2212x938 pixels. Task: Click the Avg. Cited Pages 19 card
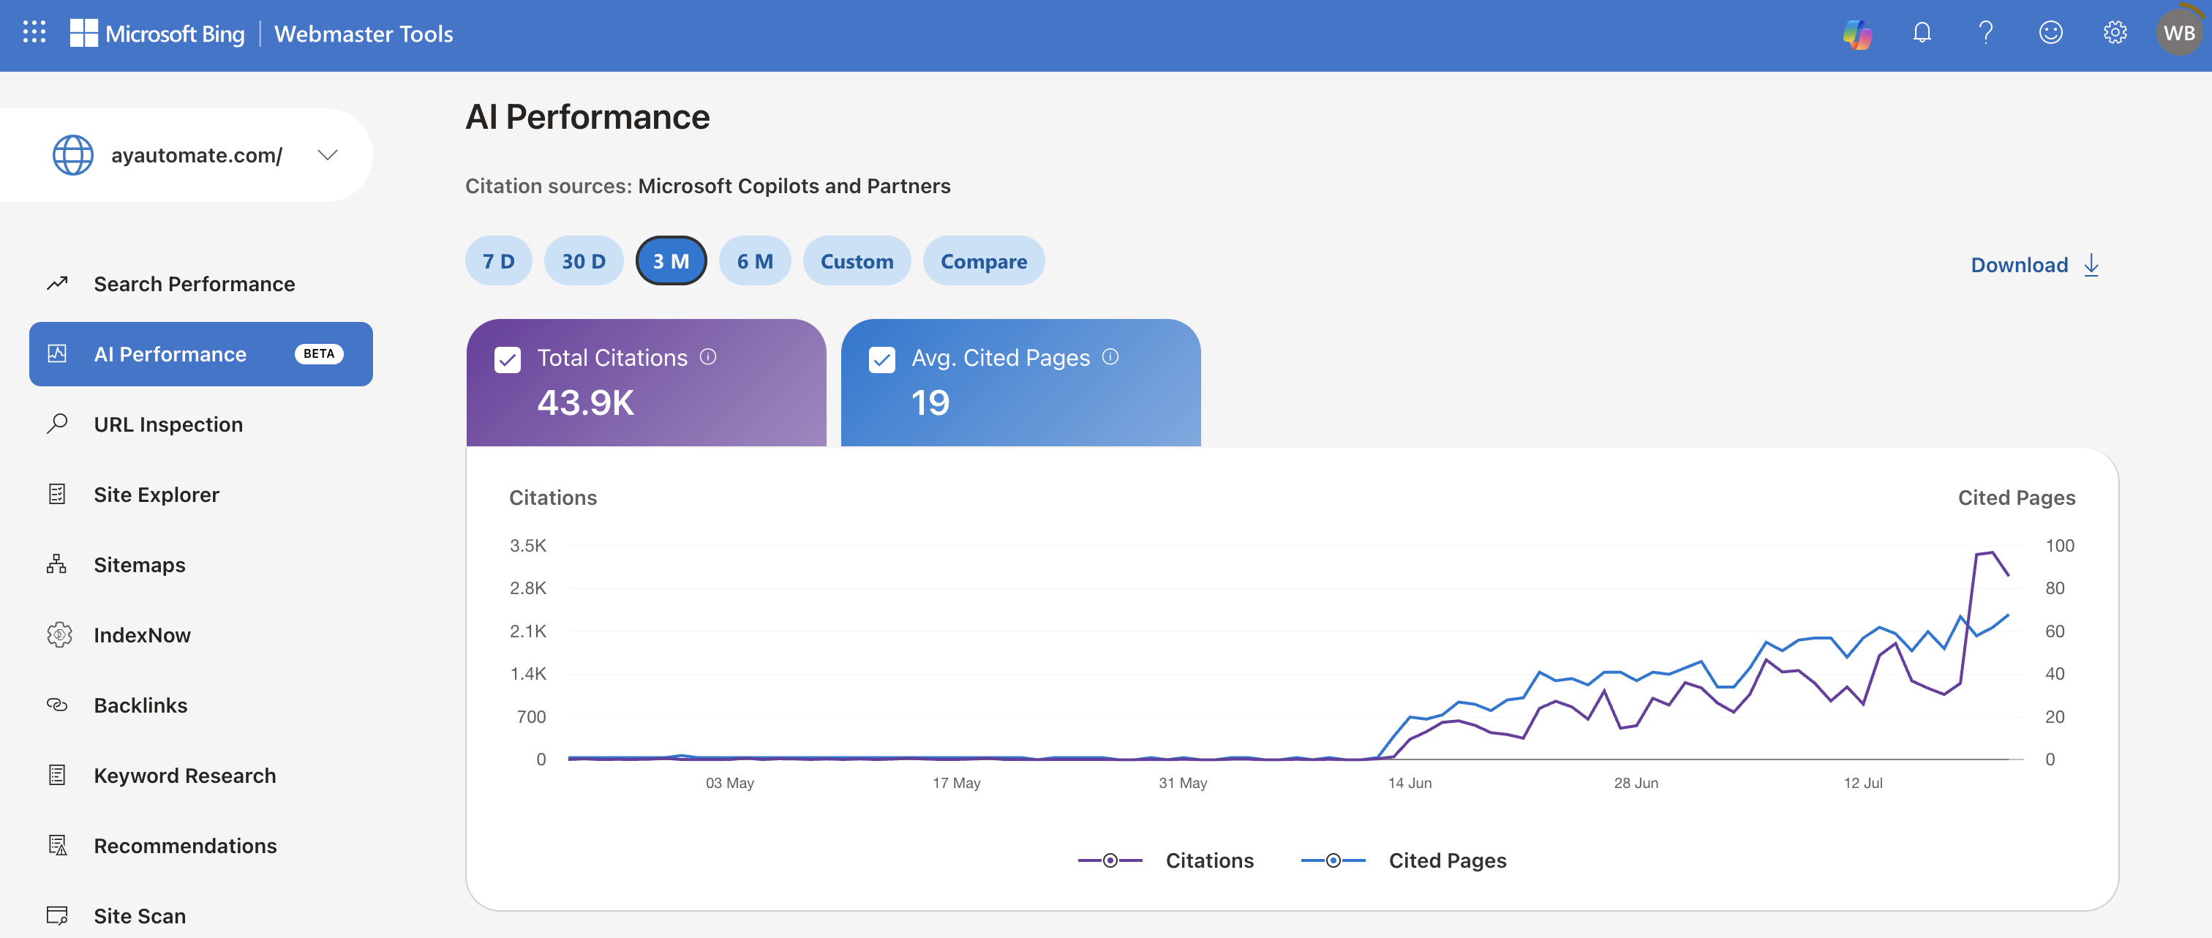click(1020, 382)
